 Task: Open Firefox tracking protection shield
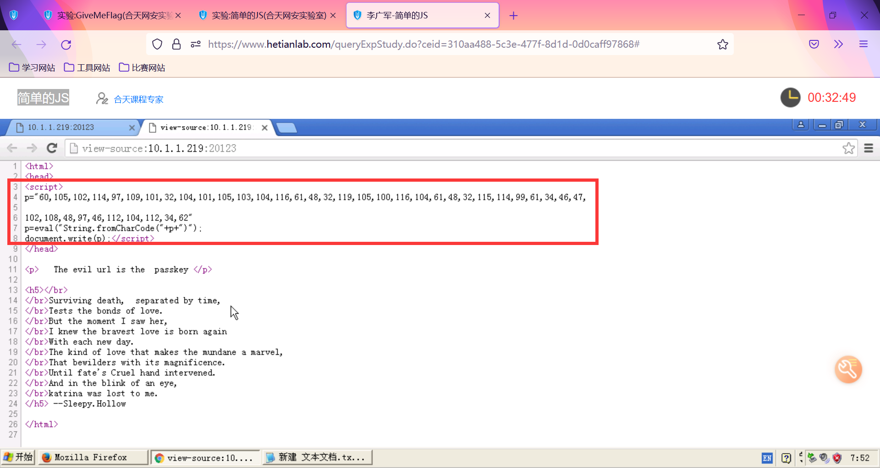pyautogui.click(x=157, y=44)
